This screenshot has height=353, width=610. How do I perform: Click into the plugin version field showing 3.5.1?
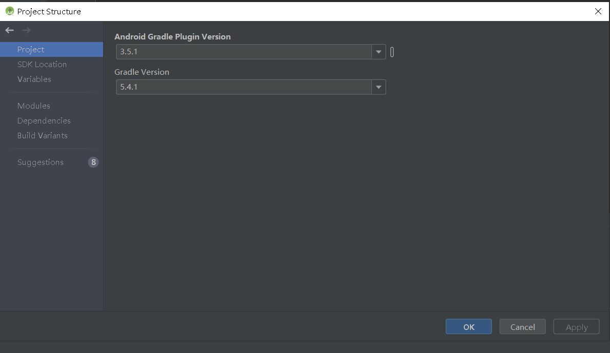244,52
